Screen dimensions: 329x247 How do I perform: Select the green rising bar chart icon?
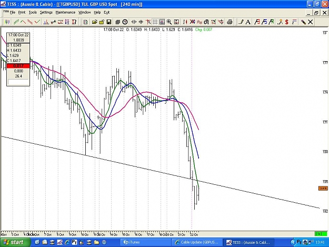click(16, 22)
